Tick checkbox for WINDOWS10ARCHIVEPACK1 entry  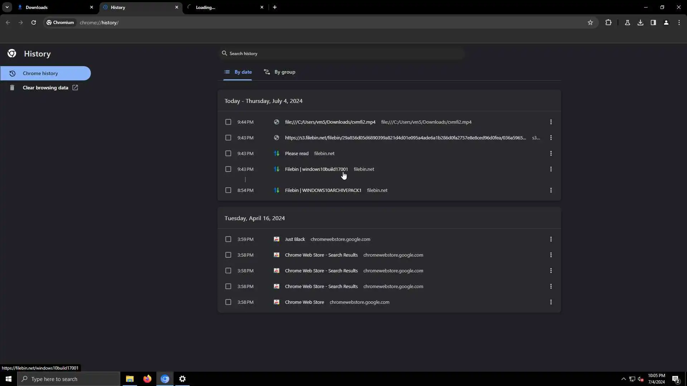point(228,190)
